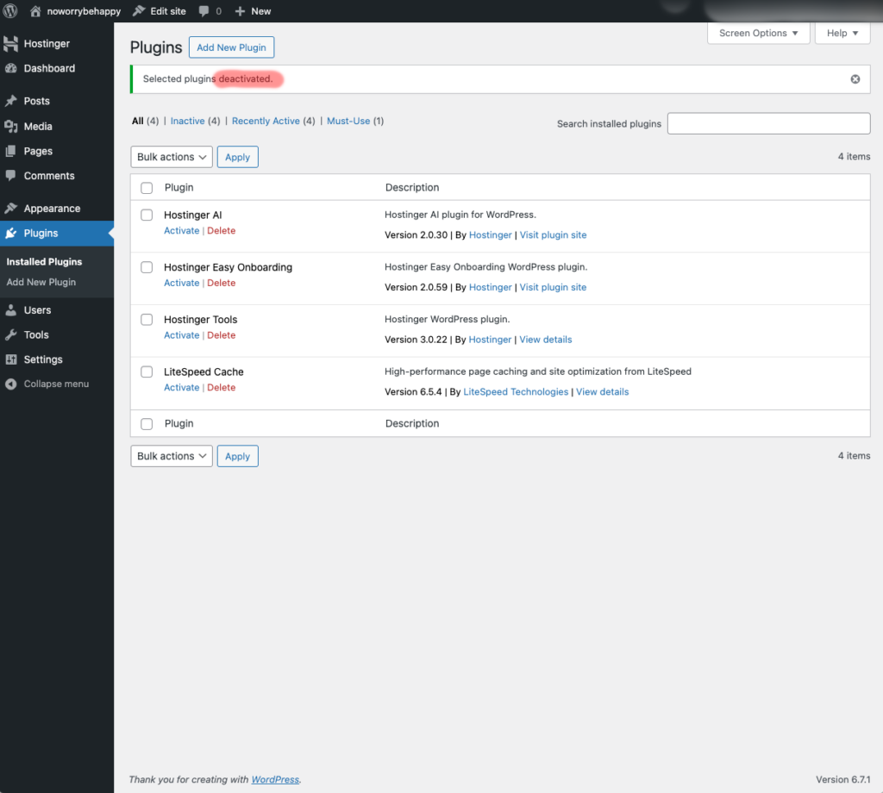
Task: View details for LiteSpeed Cache
Action: (x=602, y=391)
